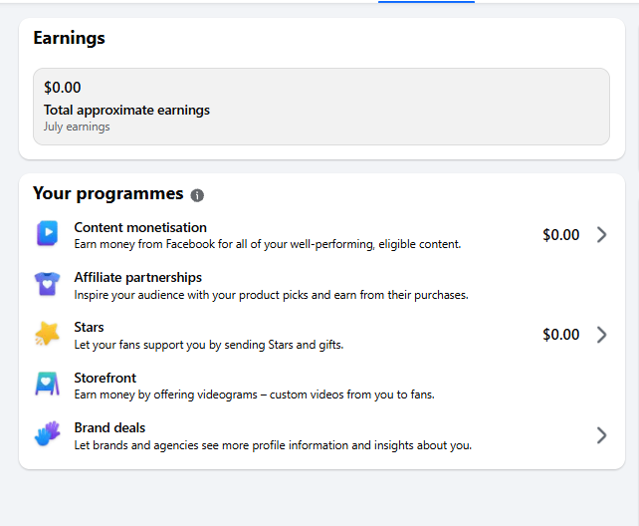Image resolution: width=639 pixels, height=526 pixels.
Task: Click the Affiliate partnerships t-shirt icon
Action: pyautogui.click(x=47, y=284)
